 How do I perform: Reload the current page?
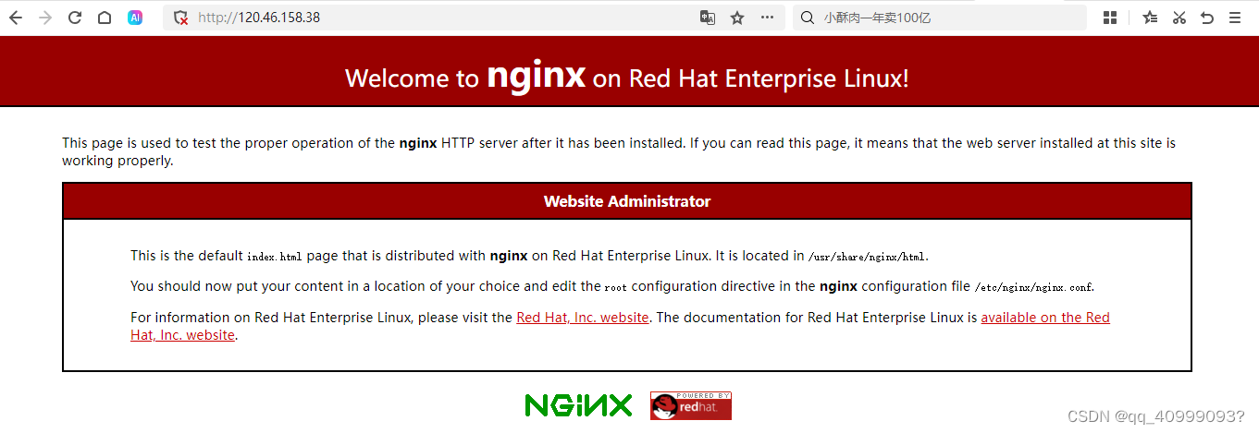pos(75,18)
